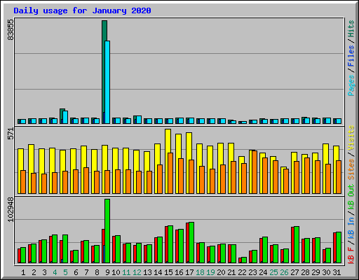Viewport: 359px width, 280px height.
Task: Click day label 30 on x-axis
Action: point(326,272)
